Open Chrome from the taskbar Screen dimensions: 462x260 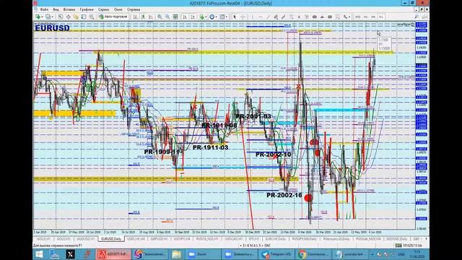(x=313, y=254)
